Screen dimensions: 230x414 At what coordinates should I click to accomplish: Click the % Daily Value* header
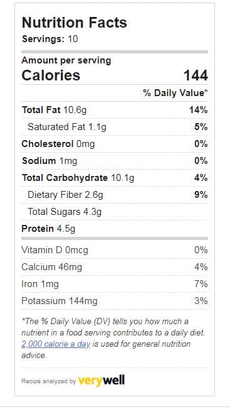pos(175,93)
